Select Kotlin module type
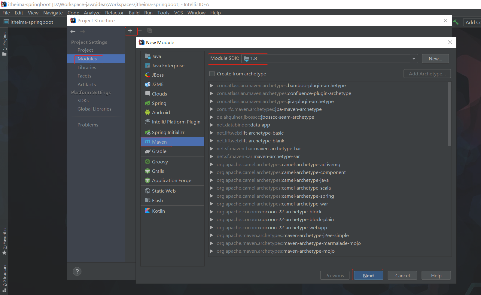Viewport: 481px width, 295px height. point(172,211)
